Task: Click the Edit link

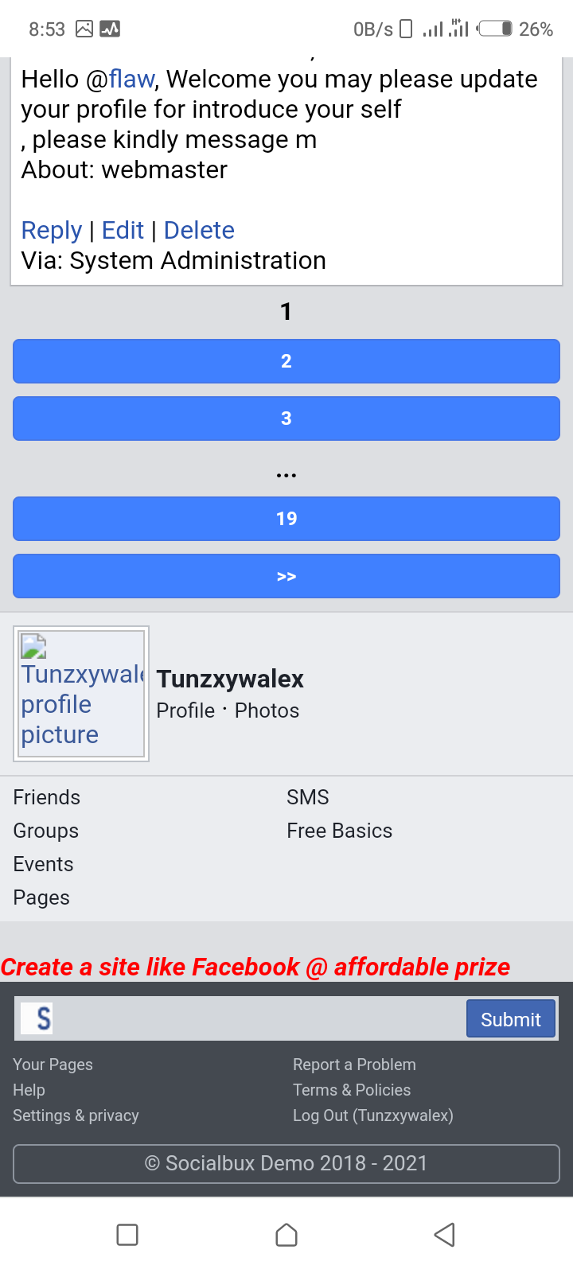Action: click(x=123, y=231)
